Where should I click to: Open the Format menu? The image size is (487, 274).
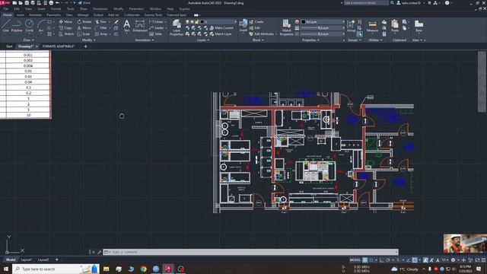pyautogui.click(x=56, y=8)
